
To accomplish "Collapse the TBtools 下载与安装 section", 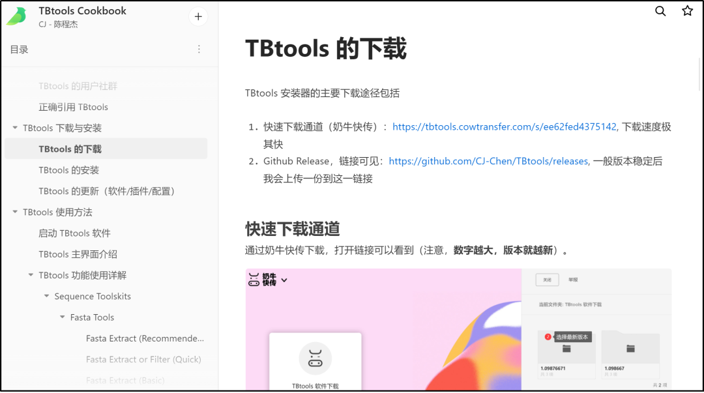I will (15, 128).
